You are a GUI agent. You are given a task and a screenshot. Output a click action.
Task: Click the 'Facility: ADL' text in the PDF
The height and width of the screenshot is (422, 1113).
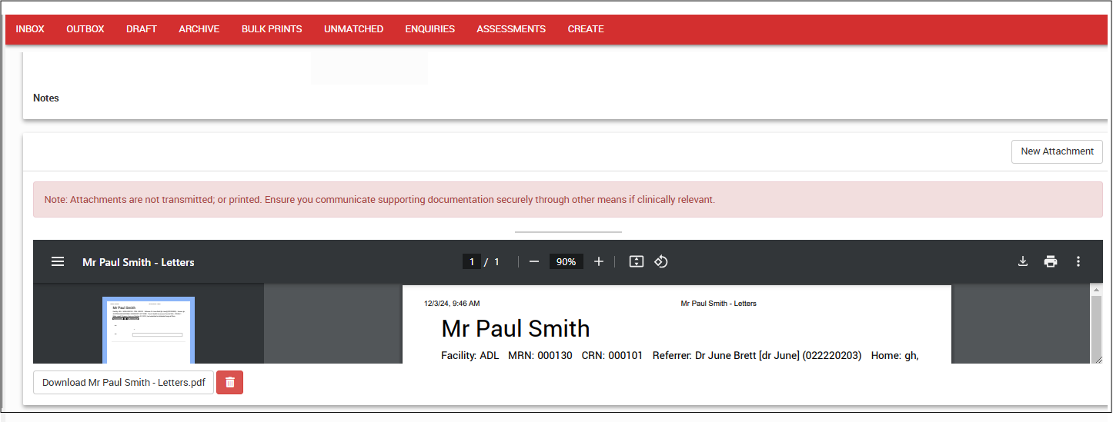[470, 356]
